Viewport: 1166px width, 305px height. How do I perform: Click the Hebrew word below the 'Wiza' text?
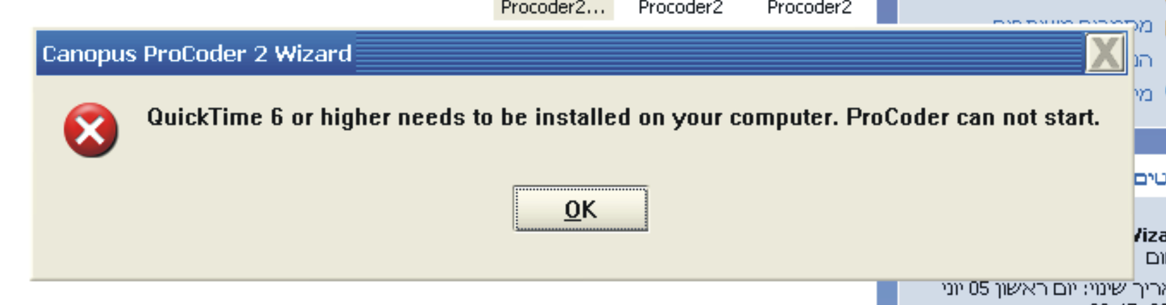1155,259
